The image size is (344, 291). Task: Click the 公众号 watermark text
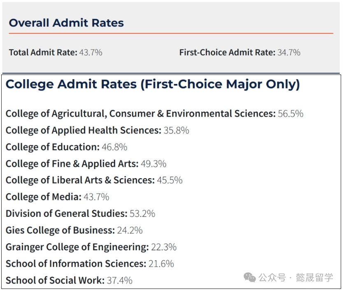(x=272, y=277)
